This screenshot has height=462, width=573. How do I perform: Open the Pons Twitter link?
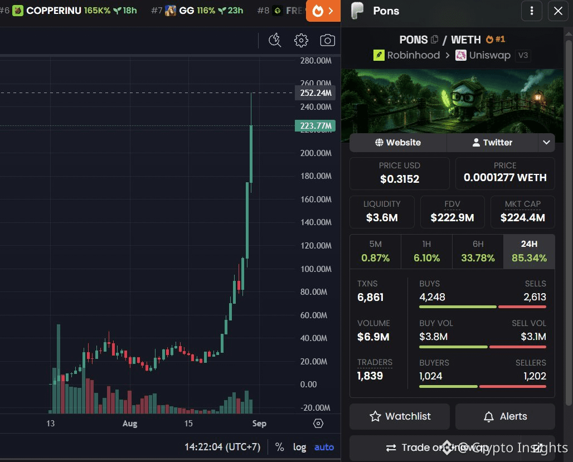coord(492,143)
